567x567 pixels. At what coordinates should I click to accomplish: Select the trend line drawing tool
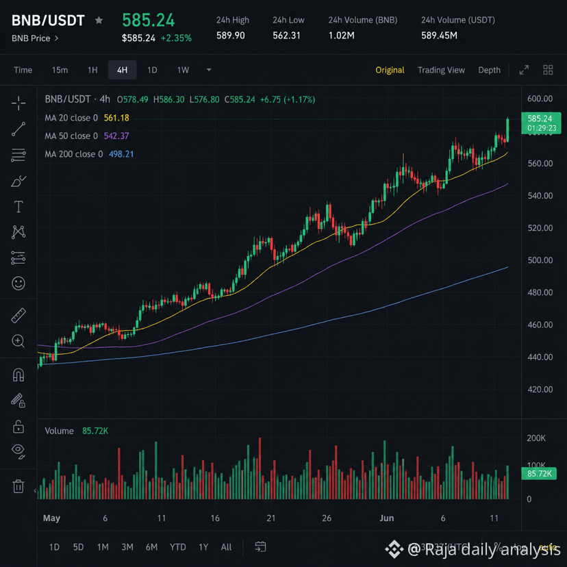(x=18, y=129)
